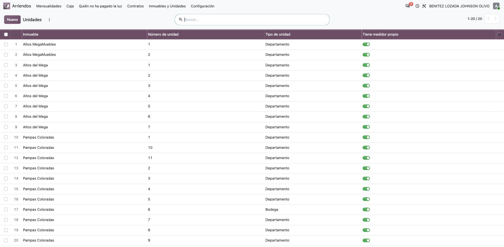The height and width of the screenshot is (247, 504).
Task: Check the row 17 Bodega unit checkbox
Action: [x=6, y=209]
